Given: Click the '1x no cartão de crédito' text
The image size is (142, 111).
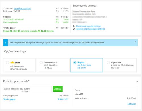Looking at the screenshot, I should point(13,20).
